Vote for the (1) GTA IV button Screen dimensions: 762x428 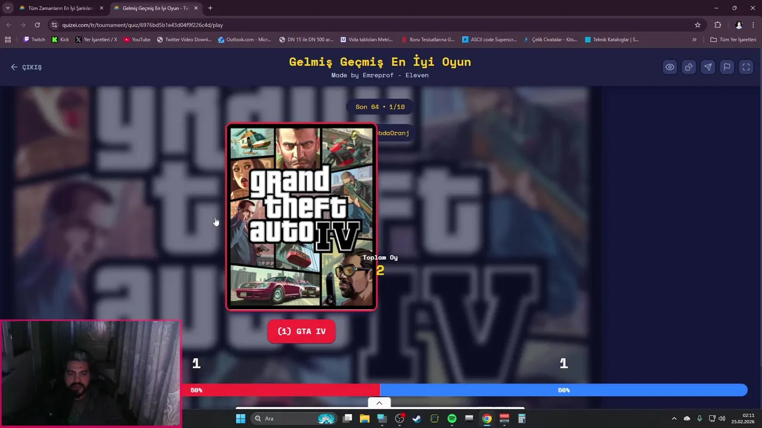pos(301,331)
